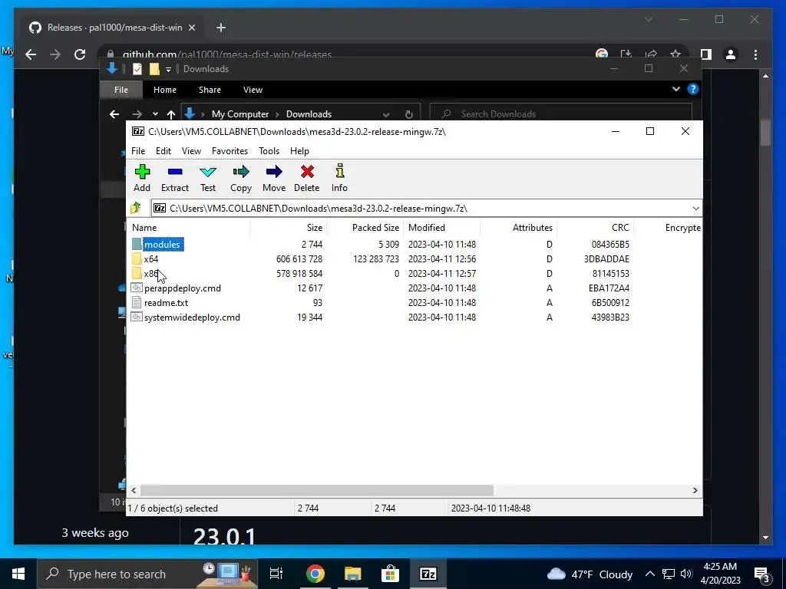786x589 pixels.
Task: Click the Search Downloads field in Explorer
Action: (561, 114)
